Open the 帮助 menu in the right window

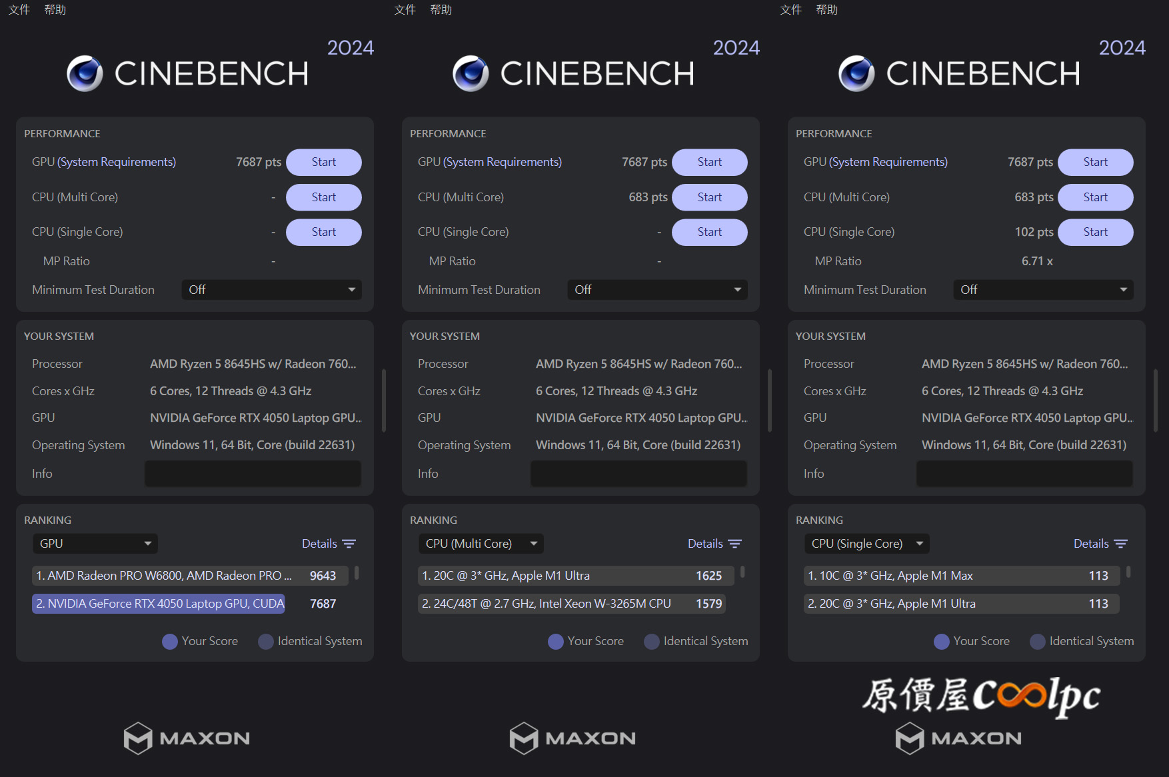(x=827, y=9)
